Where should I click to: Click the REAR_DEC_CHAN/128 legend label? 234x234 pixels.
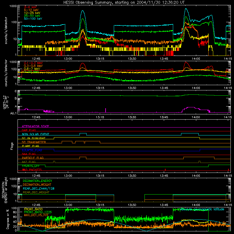tap(39, 188)
